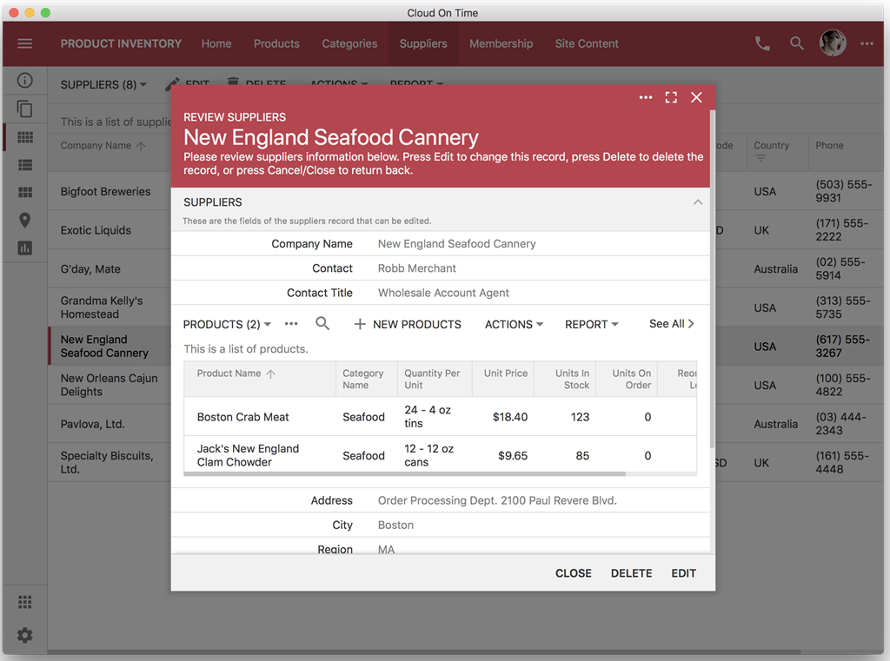890x661 pixels.
Task: Click the See All products link
Action: click(x=672, y=323)
